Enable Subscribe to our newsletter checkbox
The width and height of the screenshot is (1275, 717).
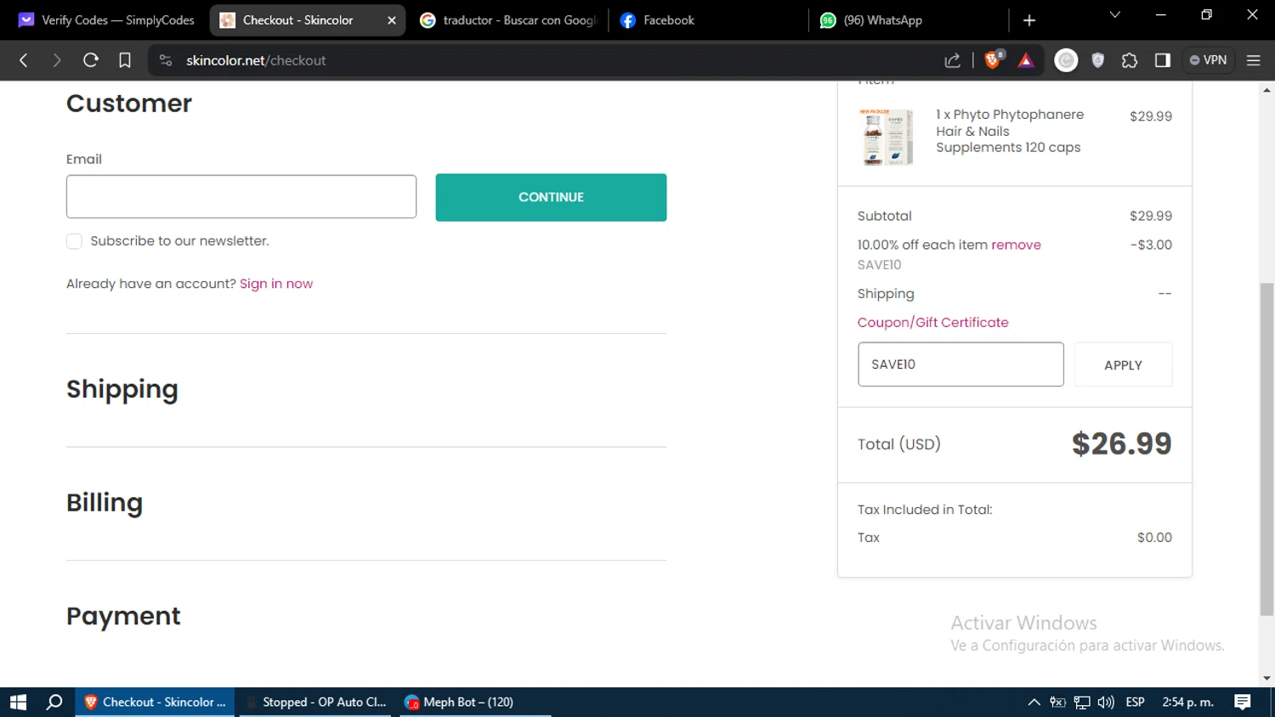click(x=74, y=241)
